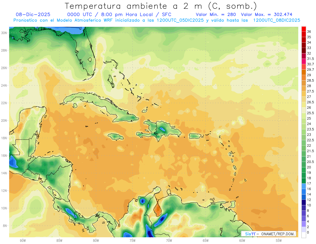Click the 6 label on the color scale
The image size is (316, 244).
tap(308, 216)
